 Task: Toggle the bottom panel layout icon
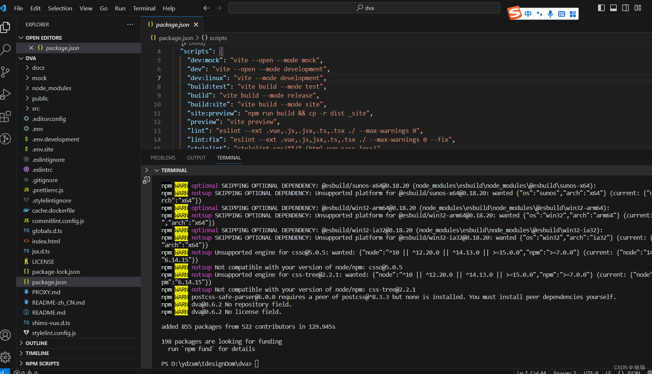614,8
